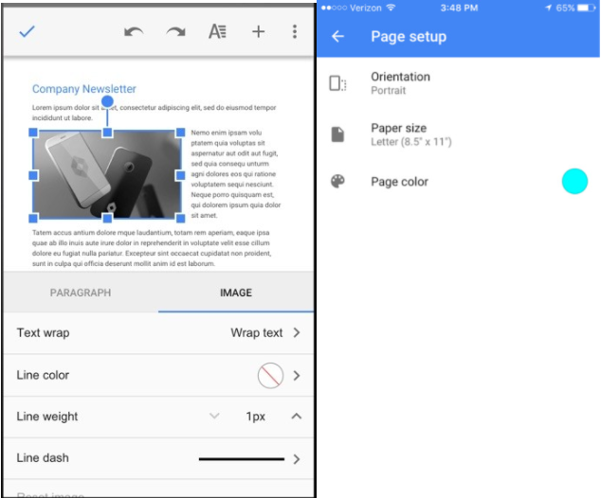Open the text formatting options icon
Screen dimensions: 601x498
[x=217, y=31]
